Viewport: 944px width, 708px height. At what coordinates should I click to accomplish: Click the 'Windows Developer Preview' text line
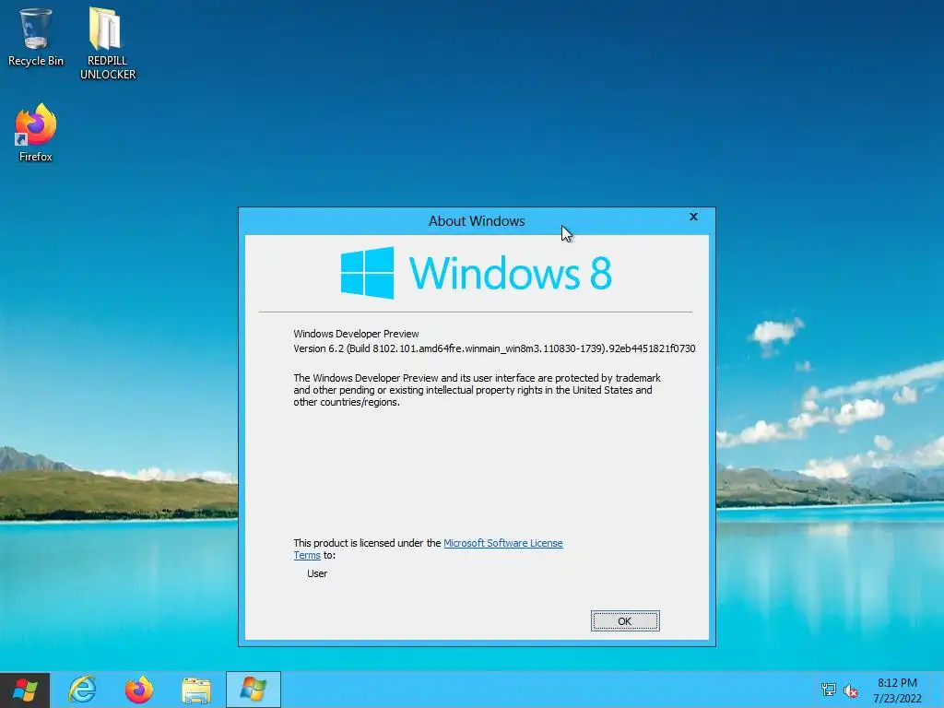356,334
